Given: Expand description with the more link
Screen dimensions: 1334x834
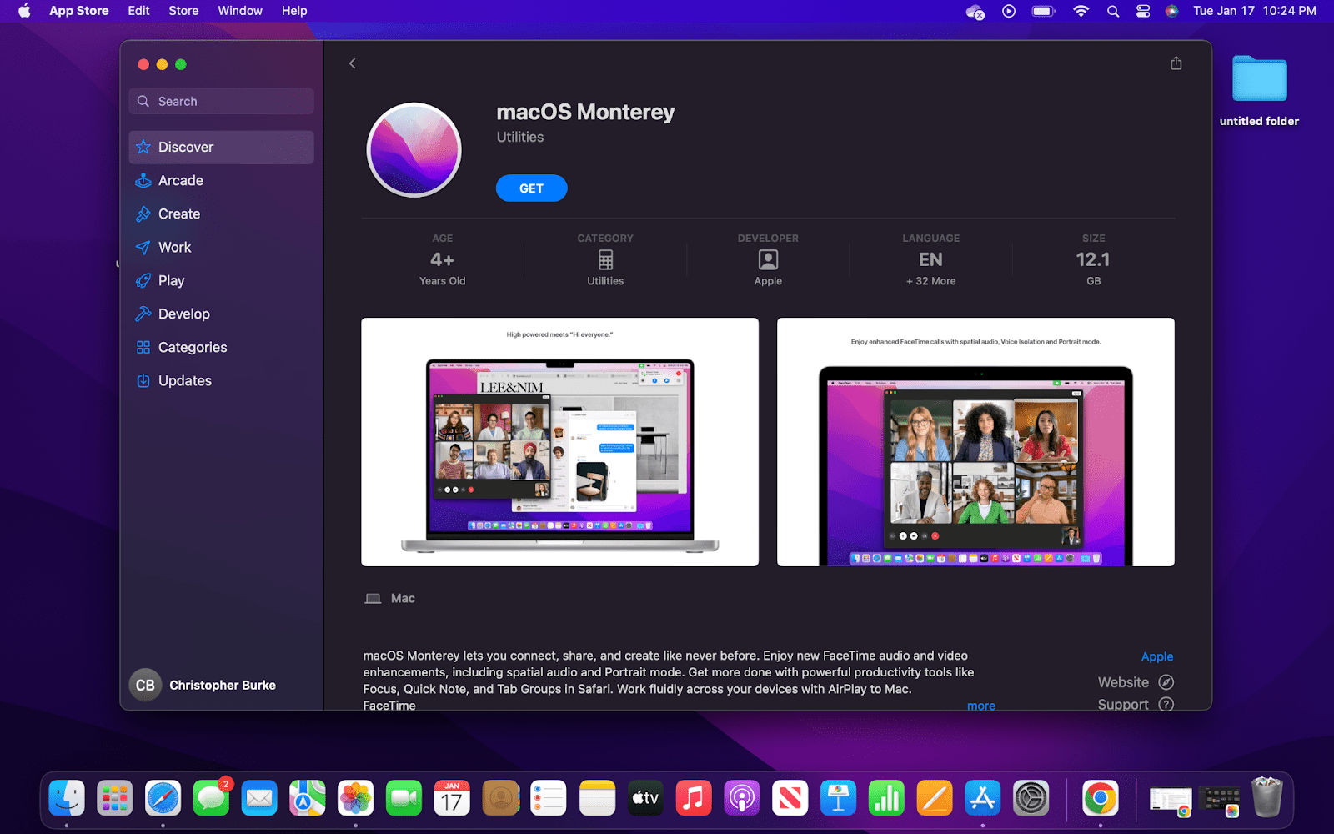Looking at the screenshot, I should point(981,706).
